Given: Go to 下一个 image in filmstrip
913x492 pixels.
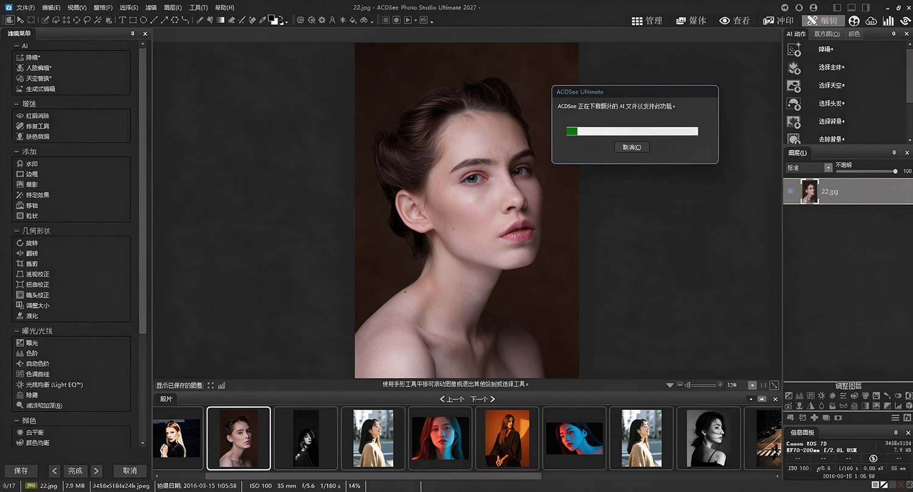Looking at the screenshot, I should pyautogui.click(x=483, y=400).
